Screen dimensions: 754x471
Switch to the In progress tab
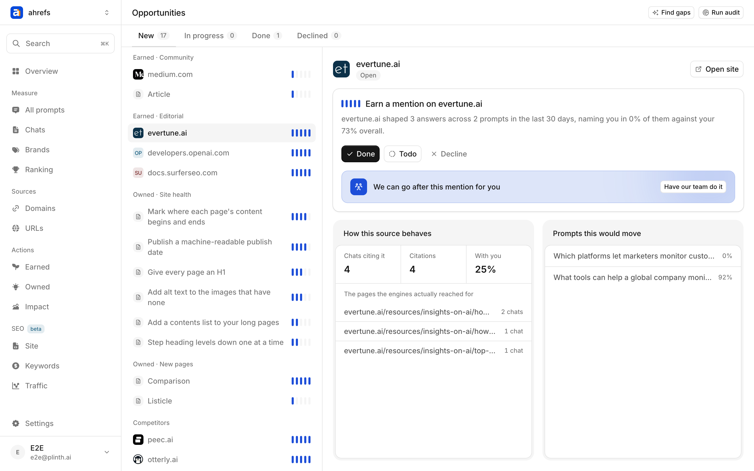click(210, 36)
